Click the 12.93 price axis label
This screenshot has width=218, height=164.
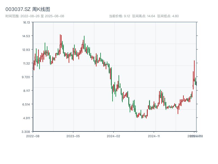tap(26, 50)
